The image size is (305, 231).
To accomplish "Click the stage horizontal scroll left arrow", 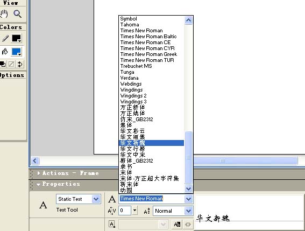I will point(35,161).
